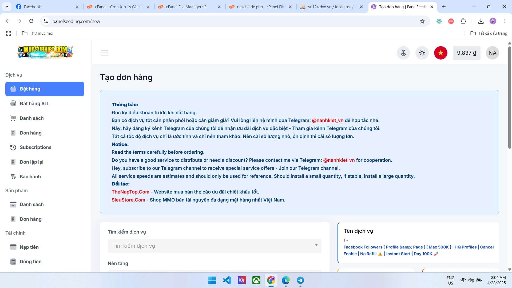Screen dimensions: 512x288
Task: Click the 9.837 đ balance button
Action: coord(466,53)
